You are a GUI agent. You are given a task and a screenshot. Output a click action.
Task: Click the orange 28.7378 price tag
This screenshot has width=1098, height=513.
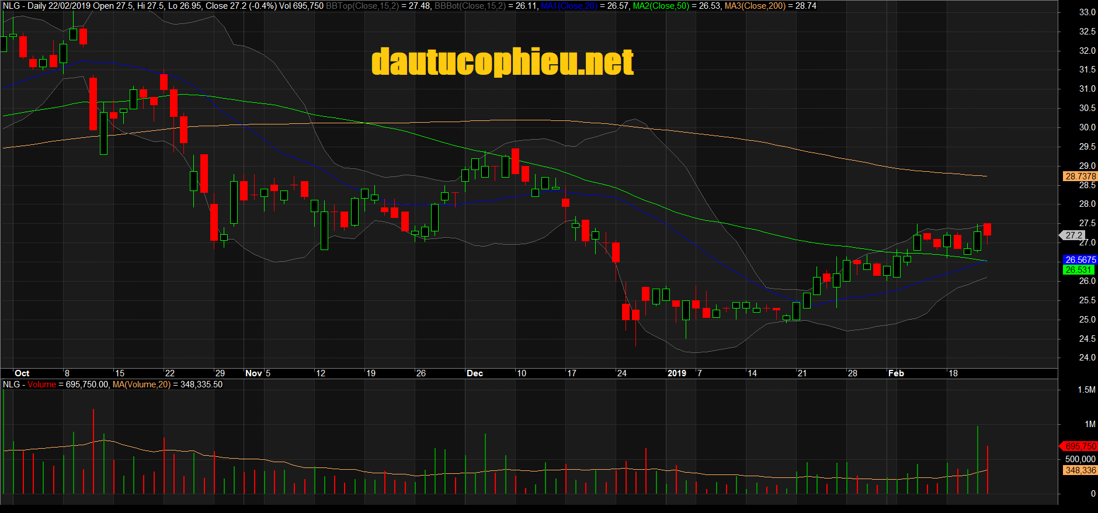1080,176
